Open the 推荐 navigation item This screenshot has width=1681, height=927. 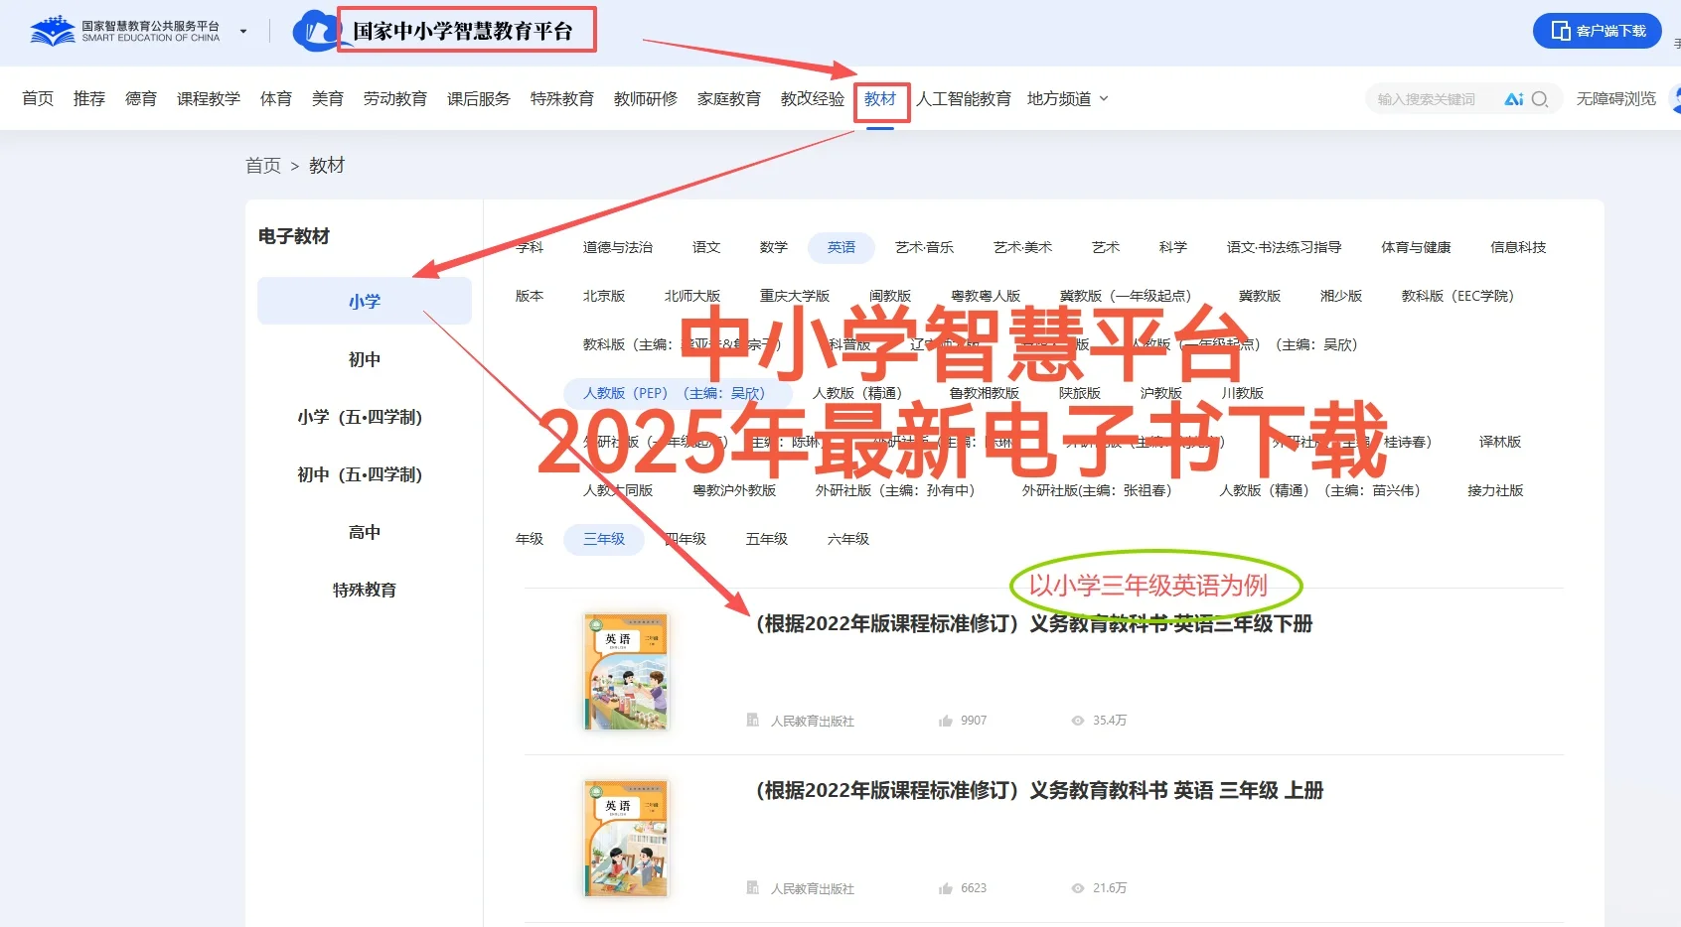click(89, 98)
